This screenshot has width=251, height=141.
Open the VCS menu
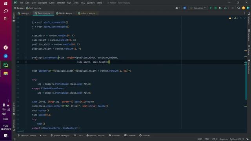pos(83,3)
